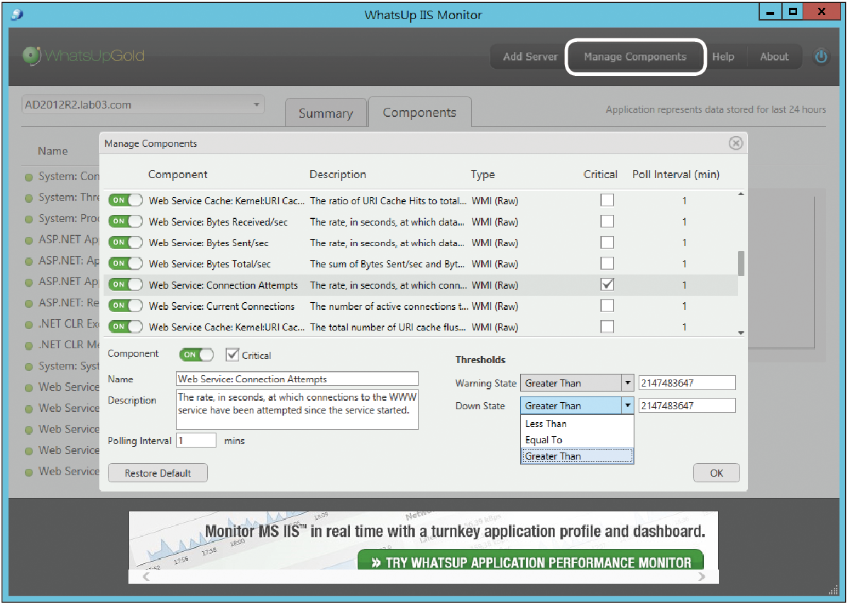Switch to the Components tab

tap(419, 113)
